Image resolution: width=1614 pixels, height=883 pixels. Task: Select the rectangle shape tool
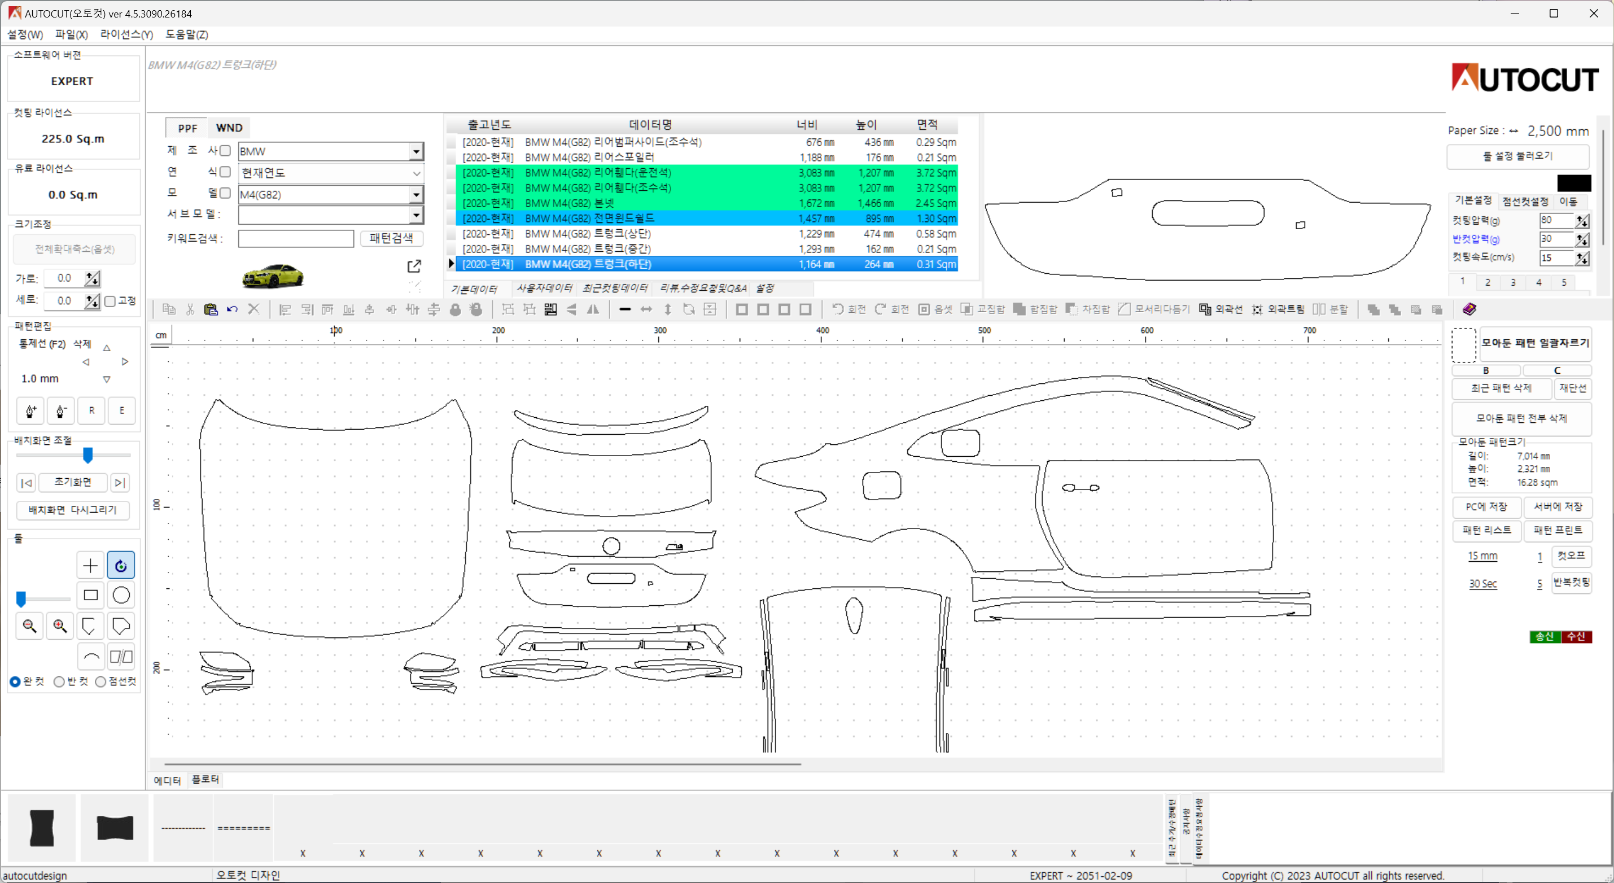(x=90, y=595)
